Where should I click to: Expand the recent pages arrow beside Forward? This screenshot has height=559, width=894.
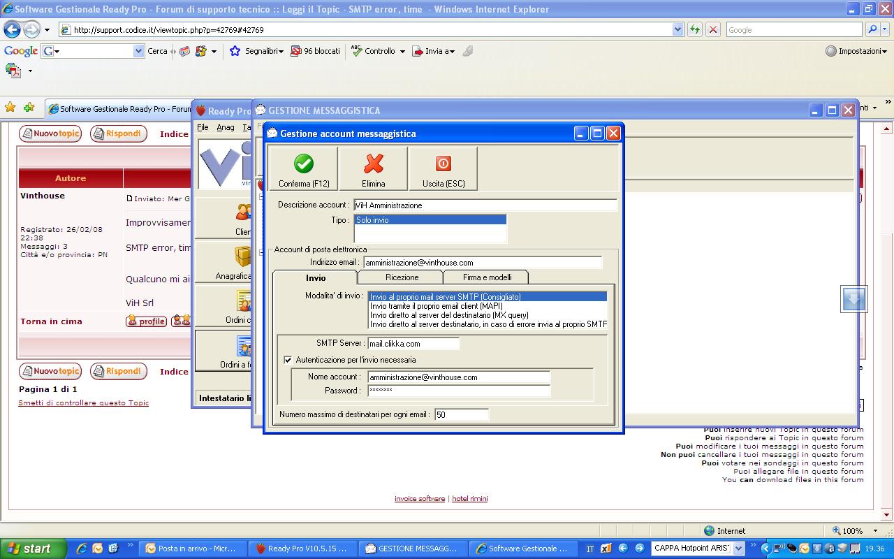click(x=47, y=30)
